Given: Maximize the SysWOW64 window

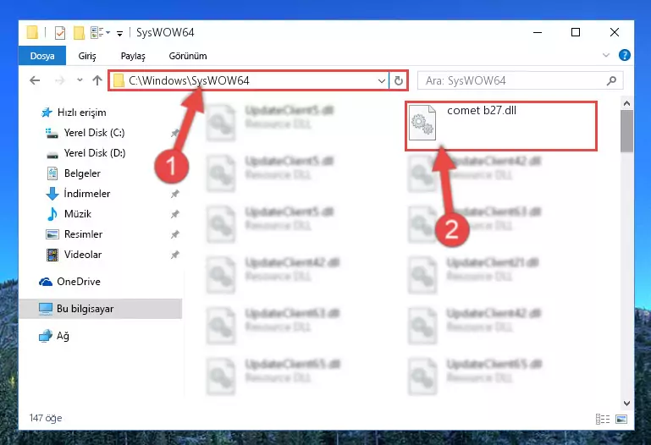Looking at the screenshot, I should click(576, 32).
